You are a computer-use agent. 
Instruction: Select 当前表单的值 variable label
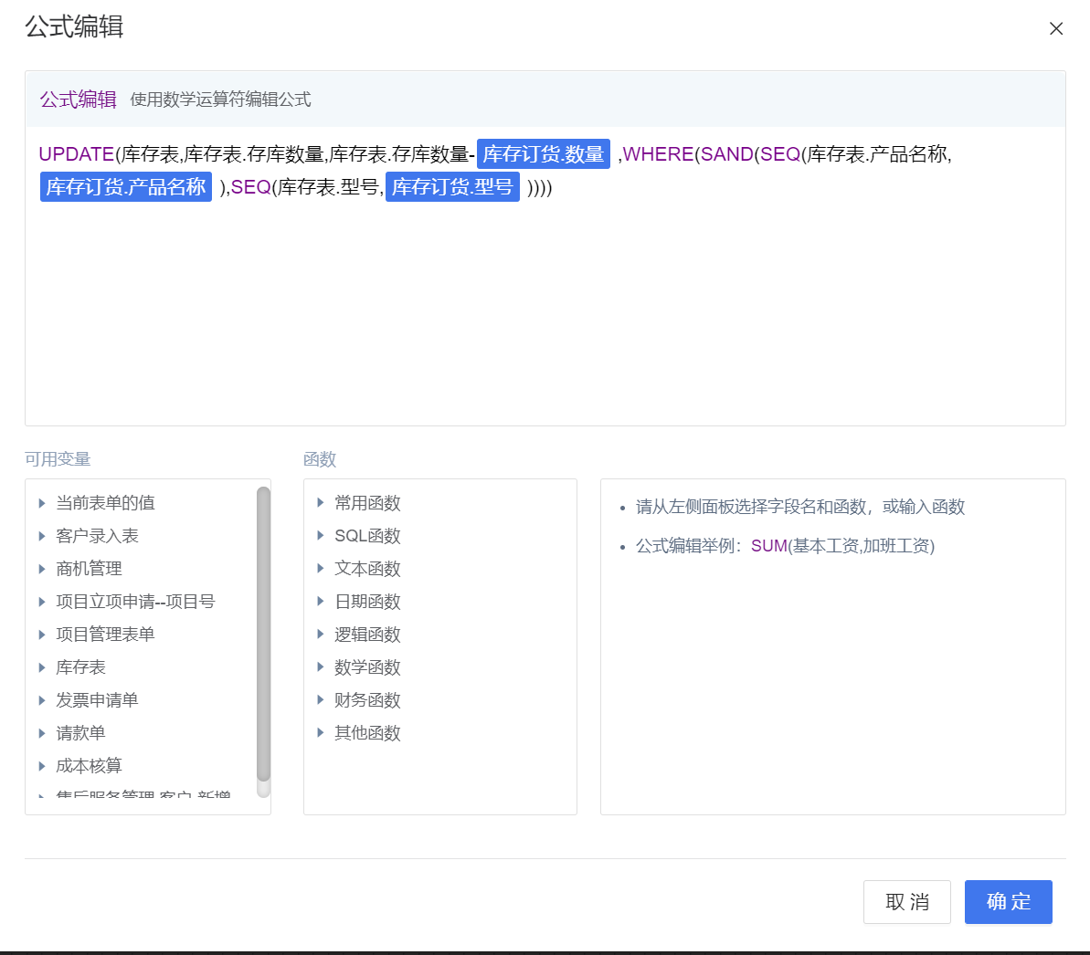click(105, 503)
